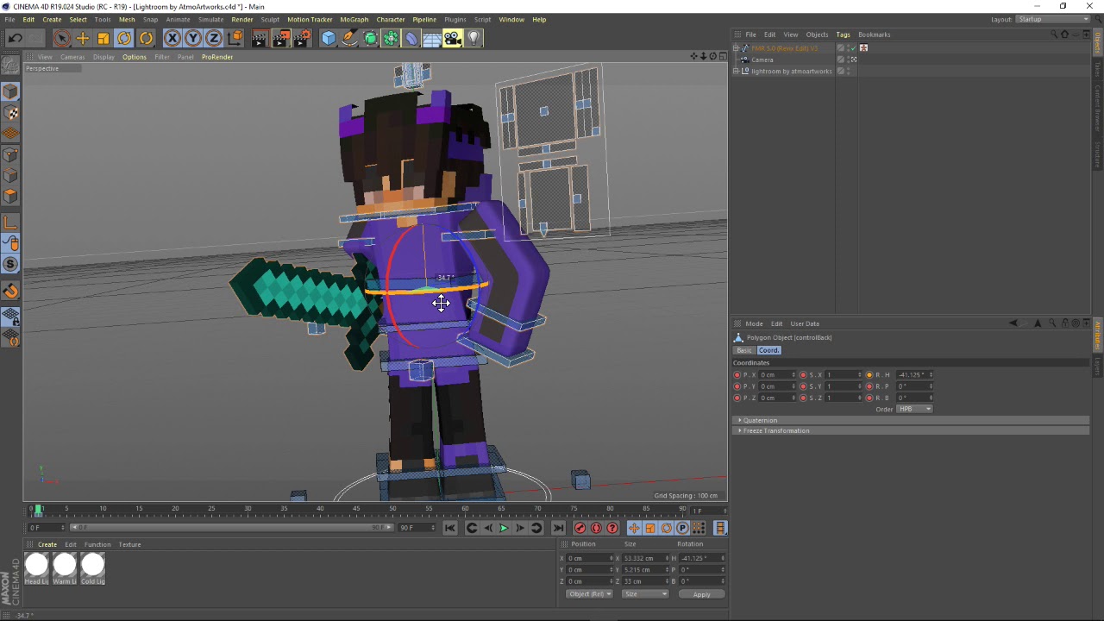1104x621 pixels.
Task: Switch to the Basic tab
Action: [743, 350]
